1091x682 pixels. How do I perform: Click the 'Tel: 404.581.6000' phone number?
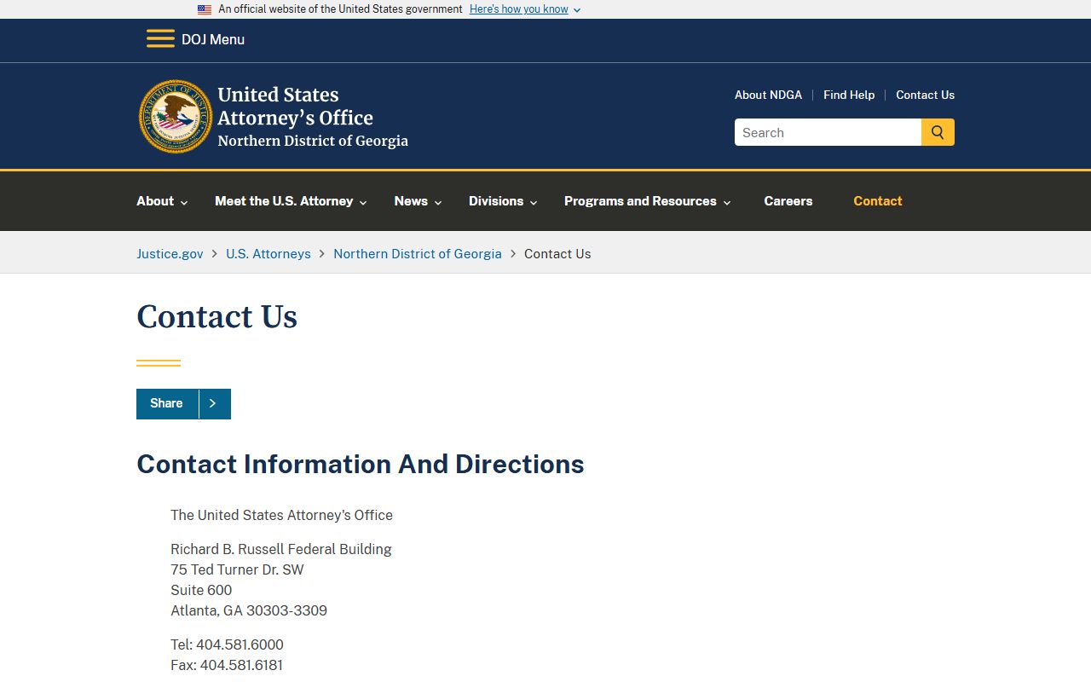[x=227, y=644]
